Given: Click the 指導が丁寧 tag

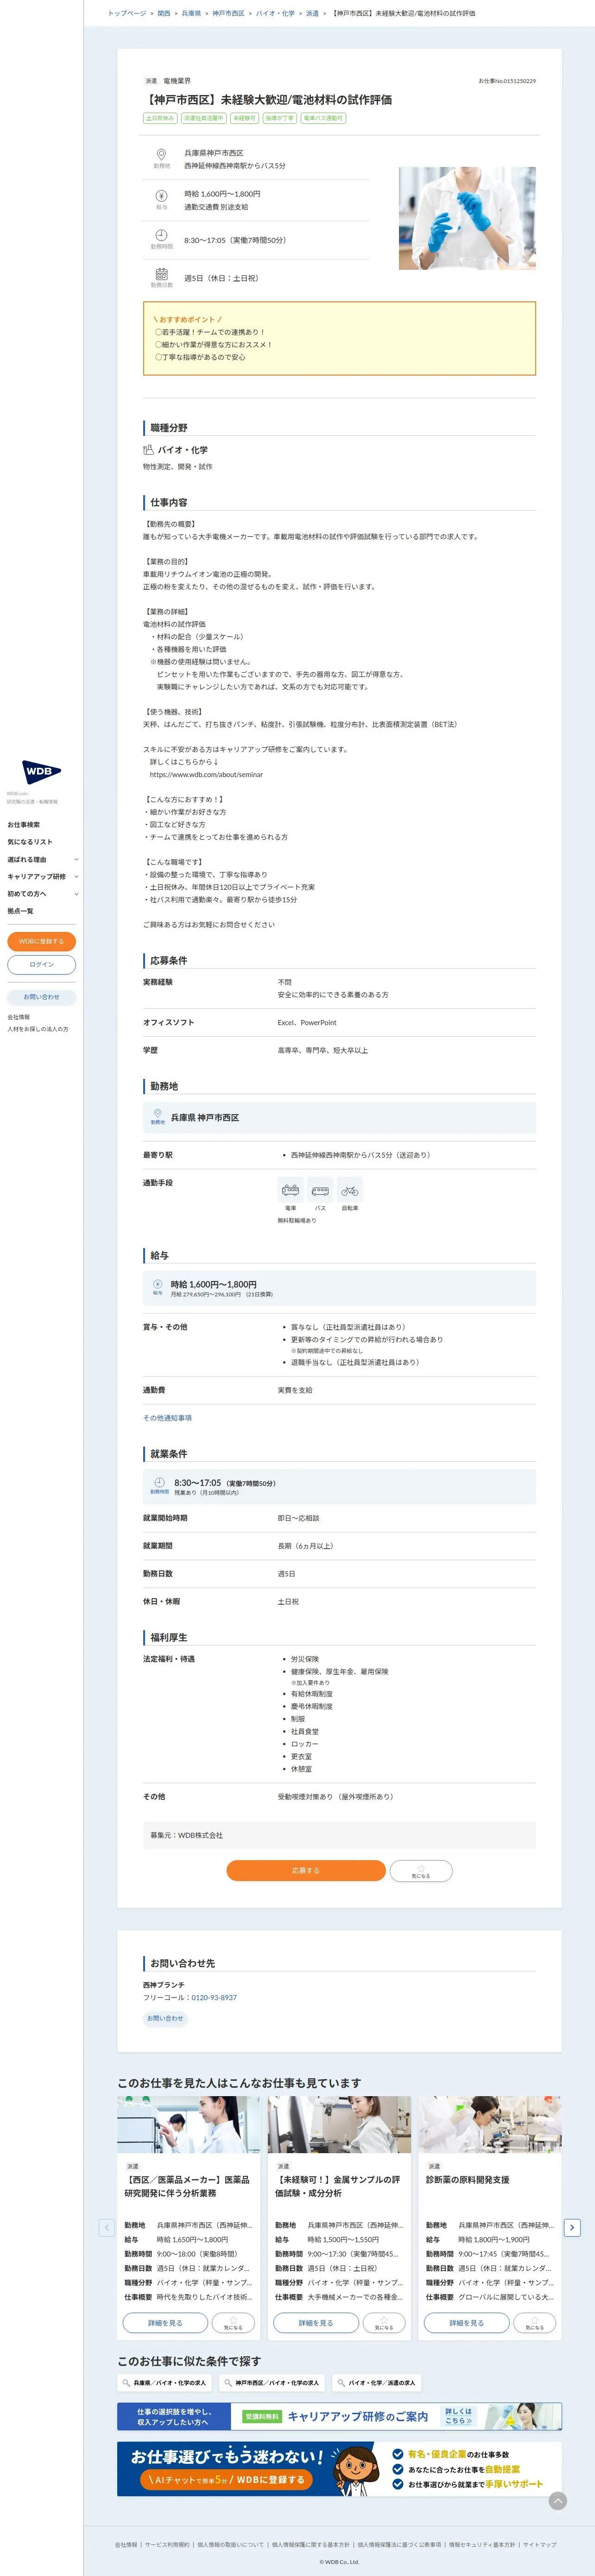Looking at the screenshot, I should tap(280, 118).
